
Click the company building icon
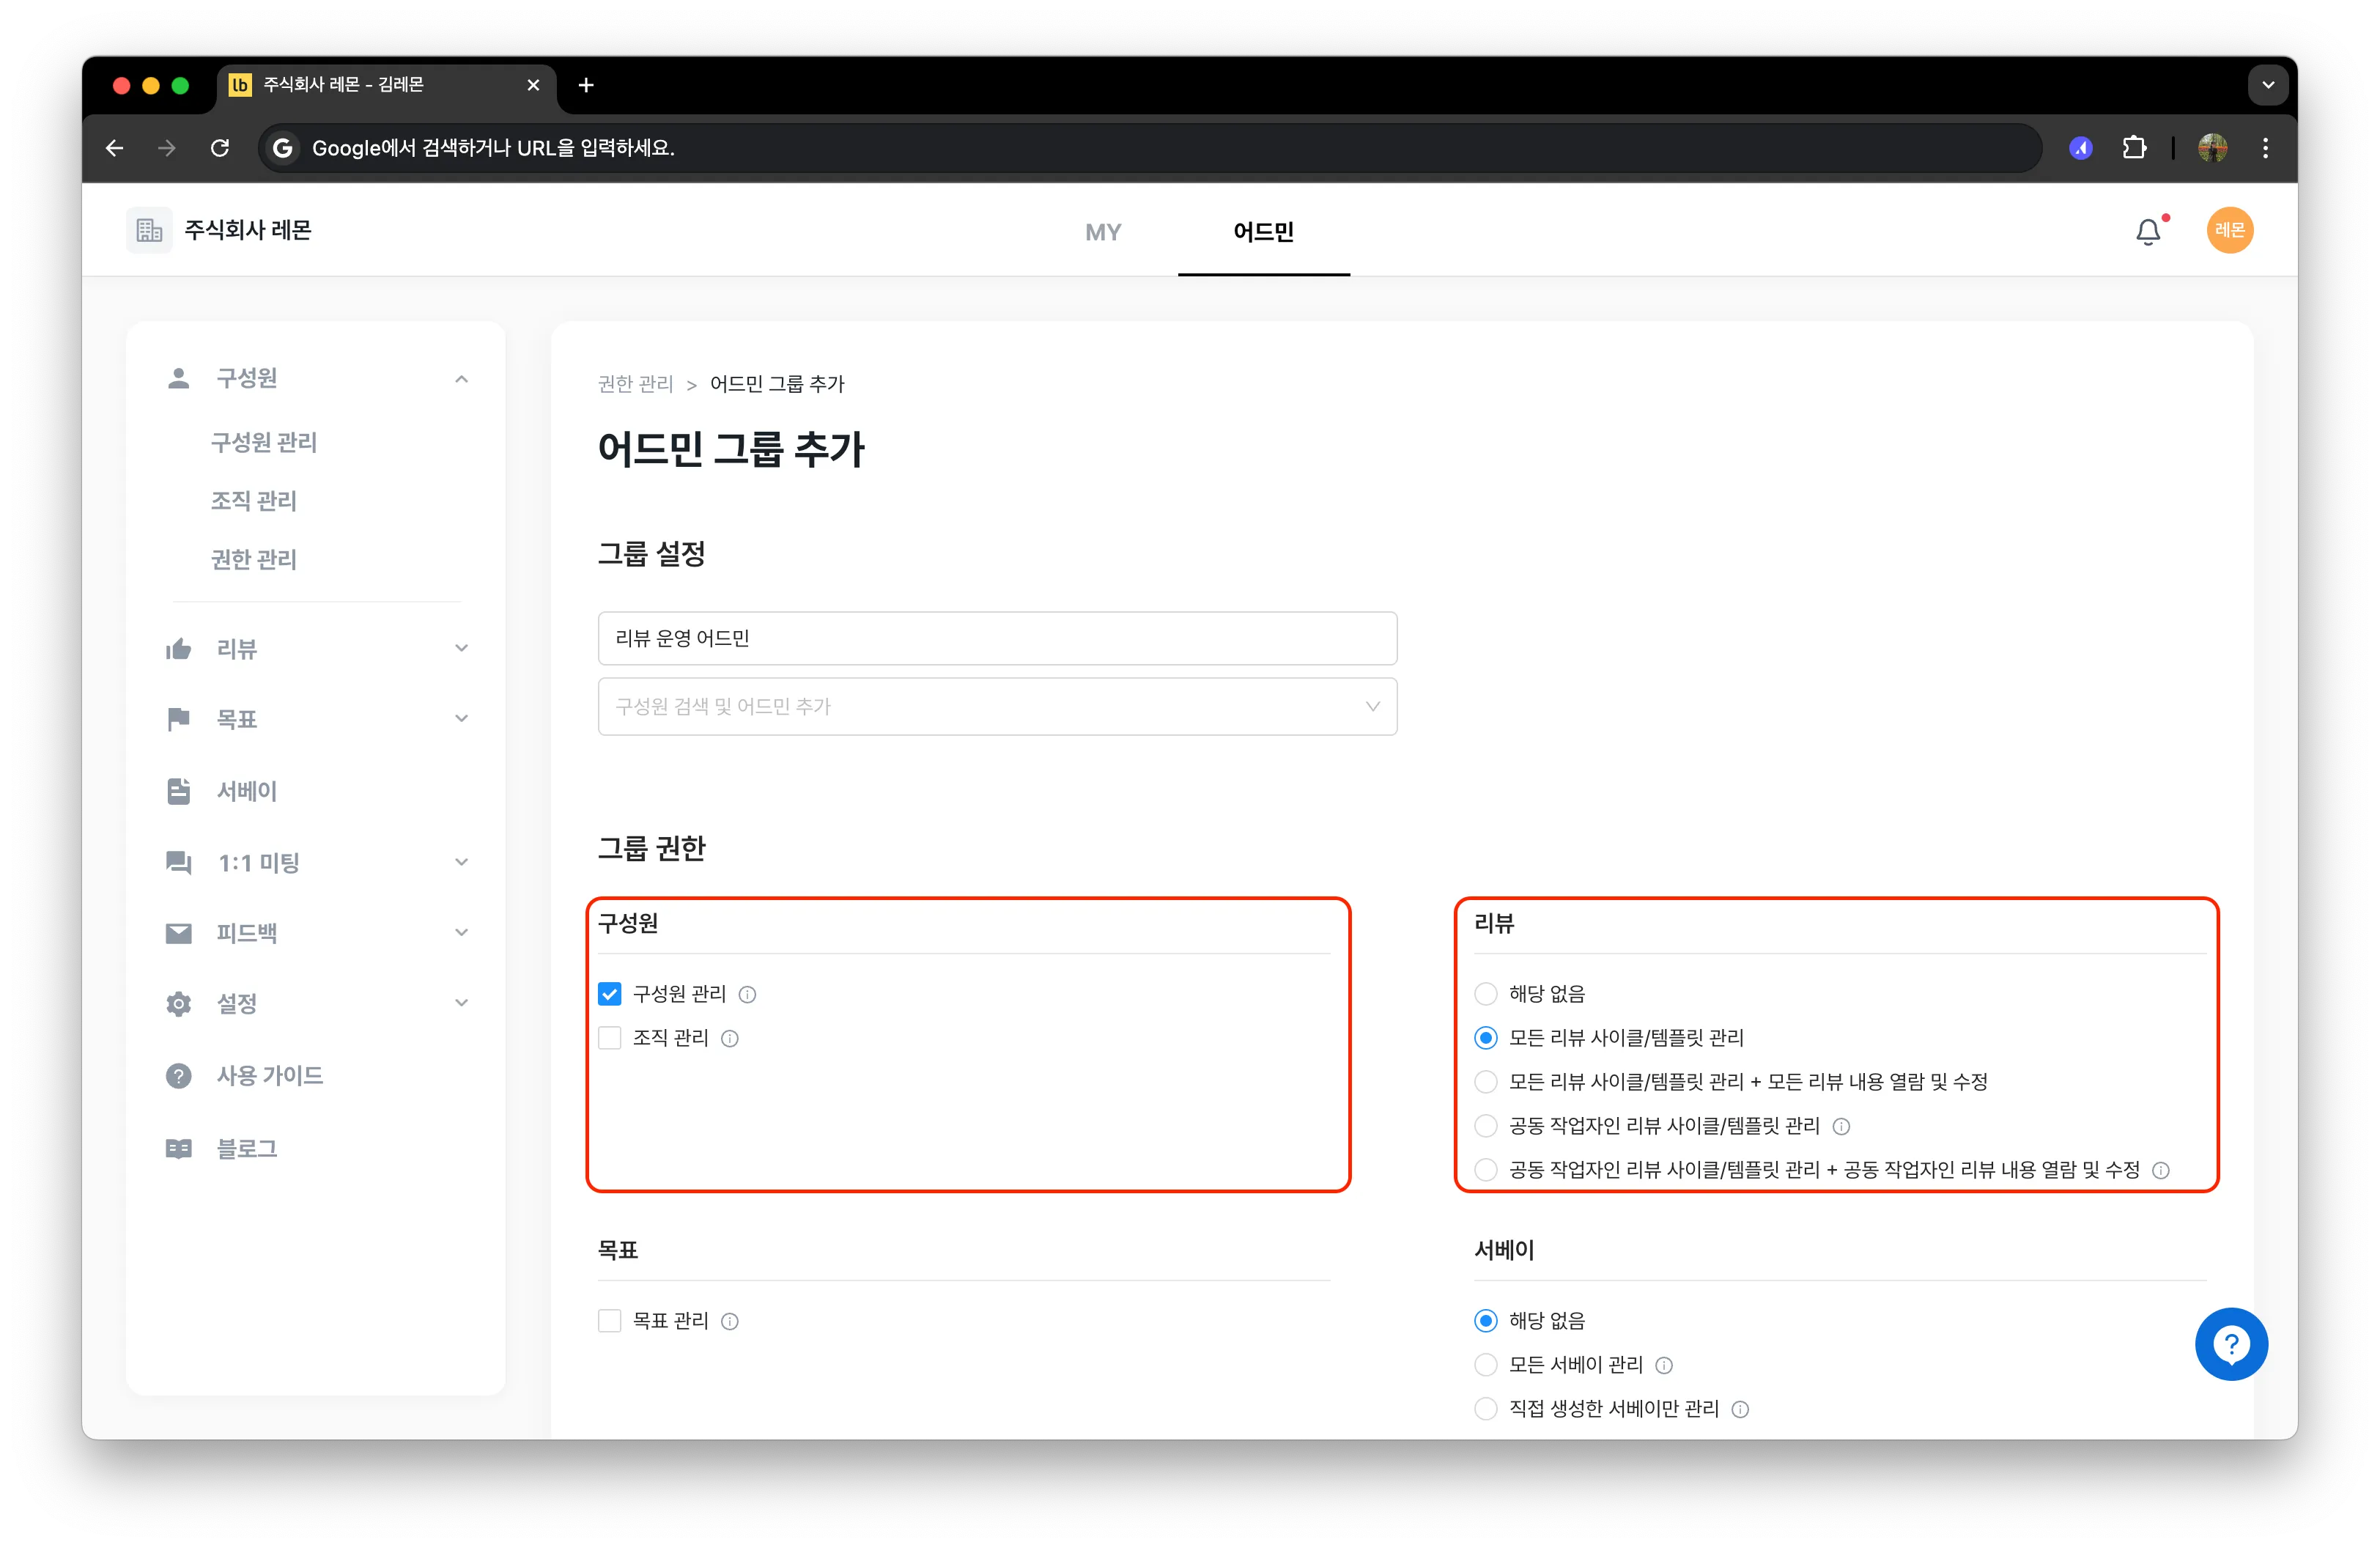[x=149, y=231]
